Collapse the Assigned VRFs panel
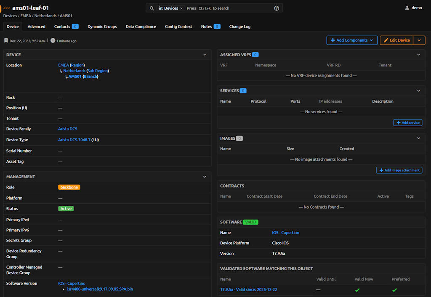The width and height of the screenshot is (431, 297). pos(418,55)
